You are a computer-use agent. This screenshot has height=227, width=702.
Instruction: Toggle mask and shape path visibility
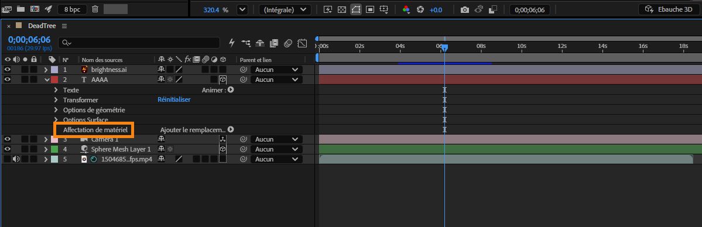point(356,9)
